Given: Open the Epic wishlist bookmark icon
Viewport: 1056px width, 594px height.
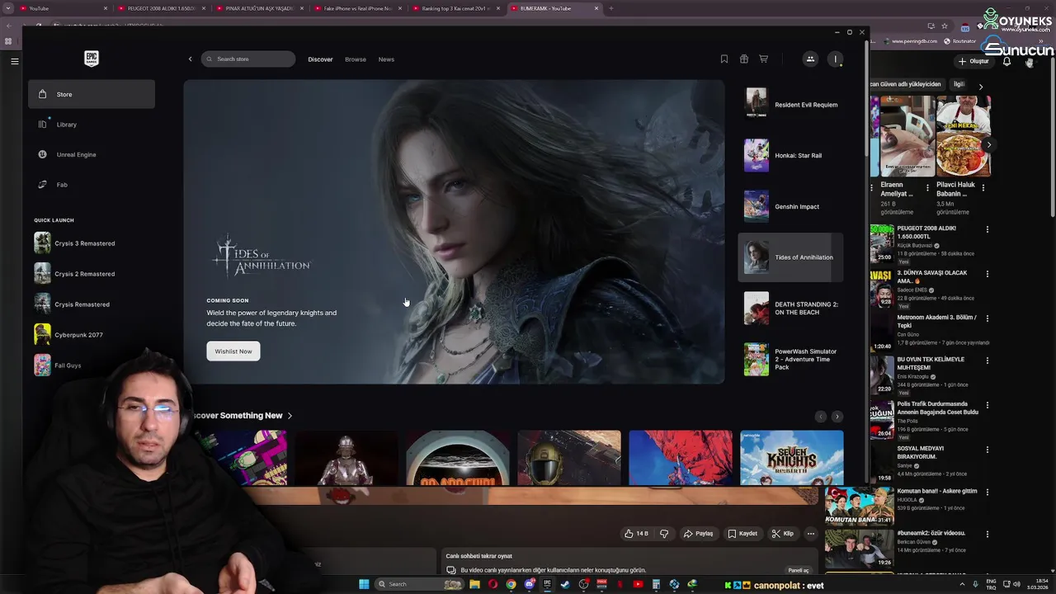Looking at the screenshot, I should pos(724,59).
